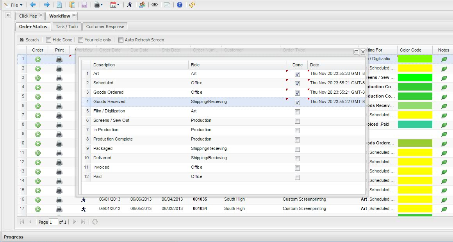Viewport: 453px width, 242px height.
Task: Check Done for the Paid step
Action: click(297, 177)
